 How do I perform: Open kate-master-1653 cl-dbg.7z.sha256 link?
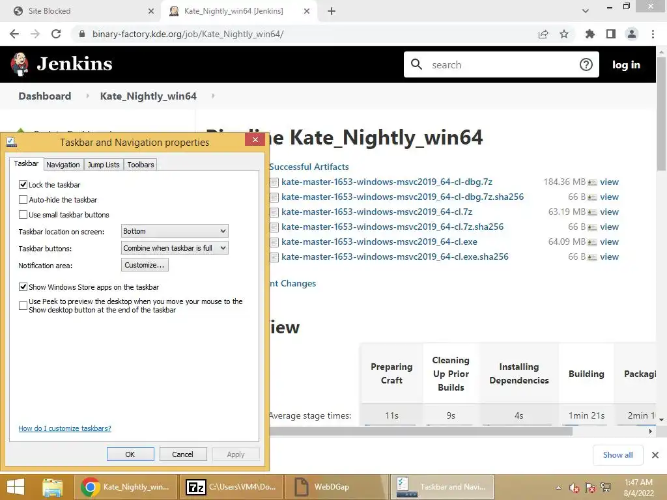403,197
